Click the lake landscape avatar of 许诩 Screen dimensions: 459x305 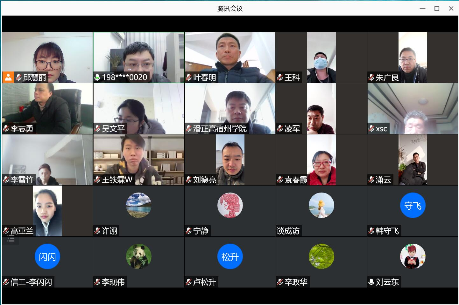[138, 206]
